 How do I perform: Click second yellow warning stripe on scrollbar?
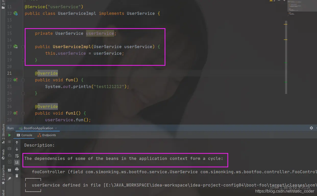pyautogui.click(x=286, y=40)
